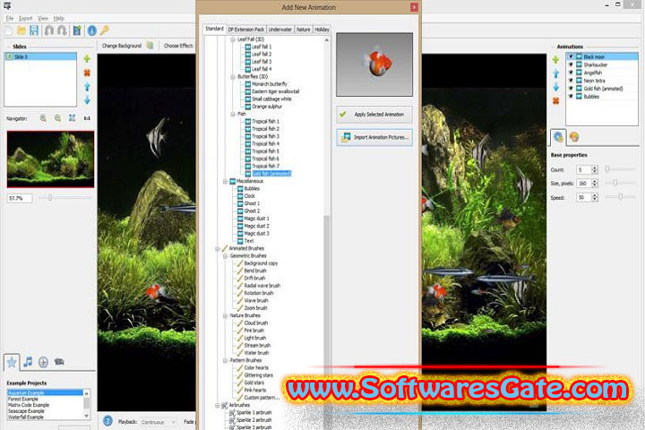Click Apply Selected Animation button

[374, 115]
